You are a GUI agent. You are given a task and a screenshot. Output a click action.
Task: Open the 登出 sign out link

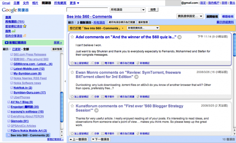232,3
